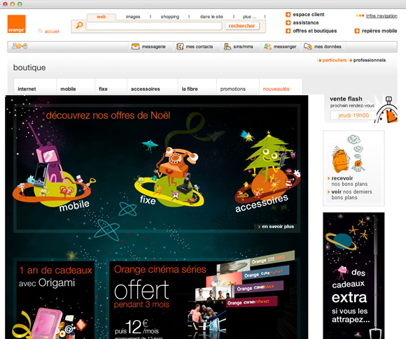Click the jeudi 19h00 flash sale button

click(x=353, y=115)
